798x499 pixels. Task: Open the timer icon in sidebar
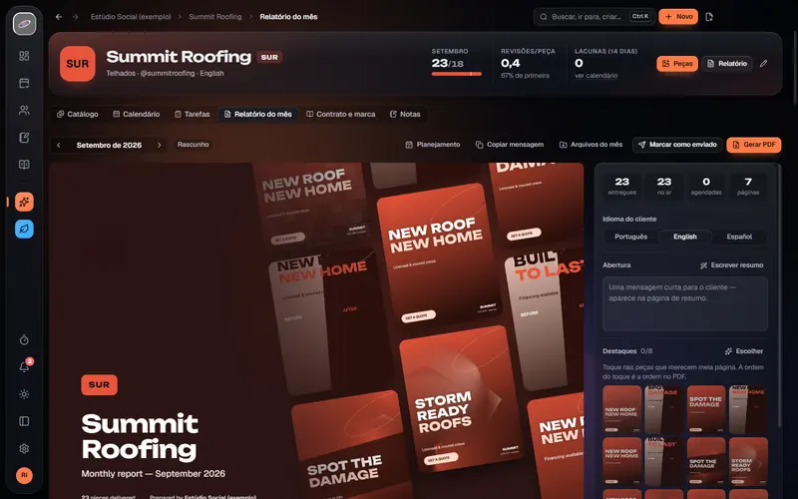click(x=24, y=339)
